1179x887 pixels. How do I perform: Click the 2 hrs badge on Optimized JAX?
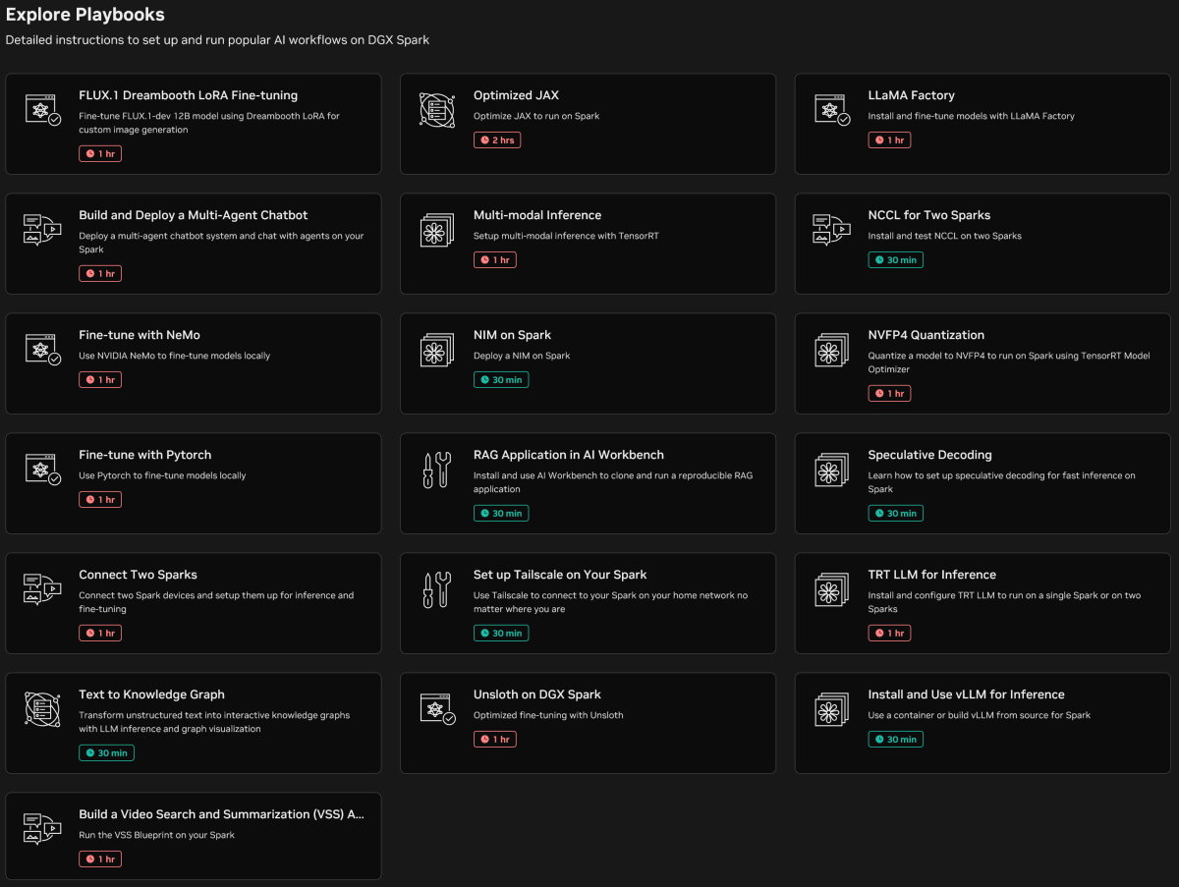(497, 140)
